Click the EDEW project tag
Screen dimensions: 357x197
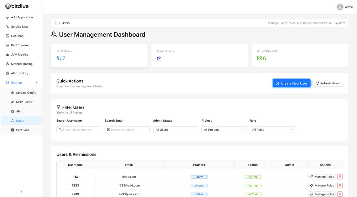point(199,177)
